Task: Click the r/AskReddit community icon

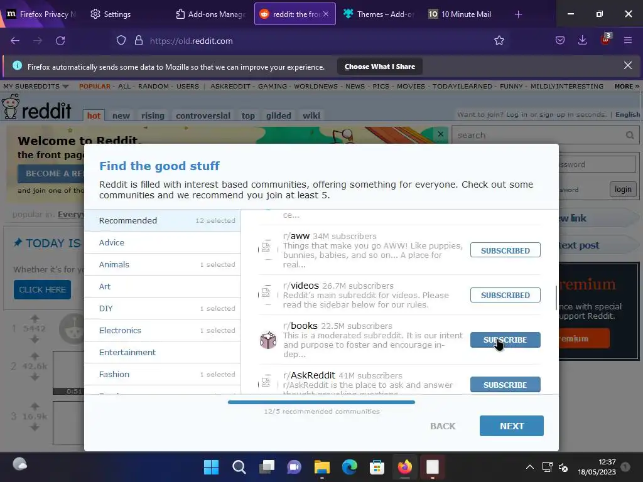Action: (267, 383)
